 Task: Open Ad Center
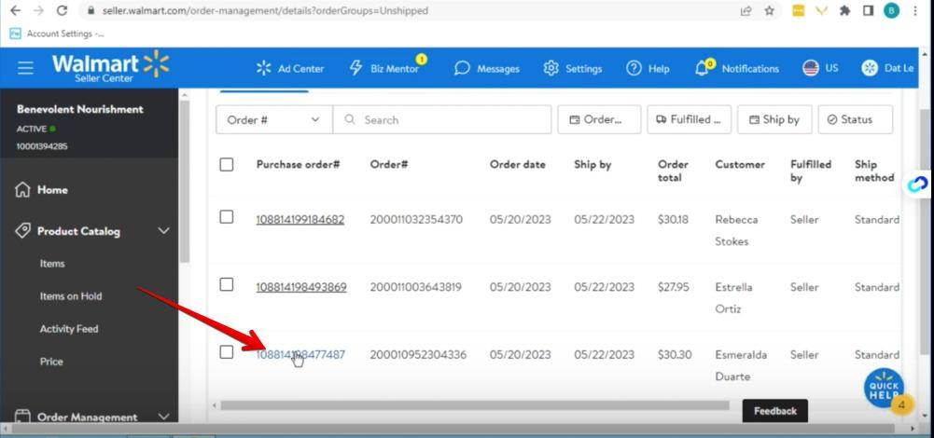click(289, 68)
